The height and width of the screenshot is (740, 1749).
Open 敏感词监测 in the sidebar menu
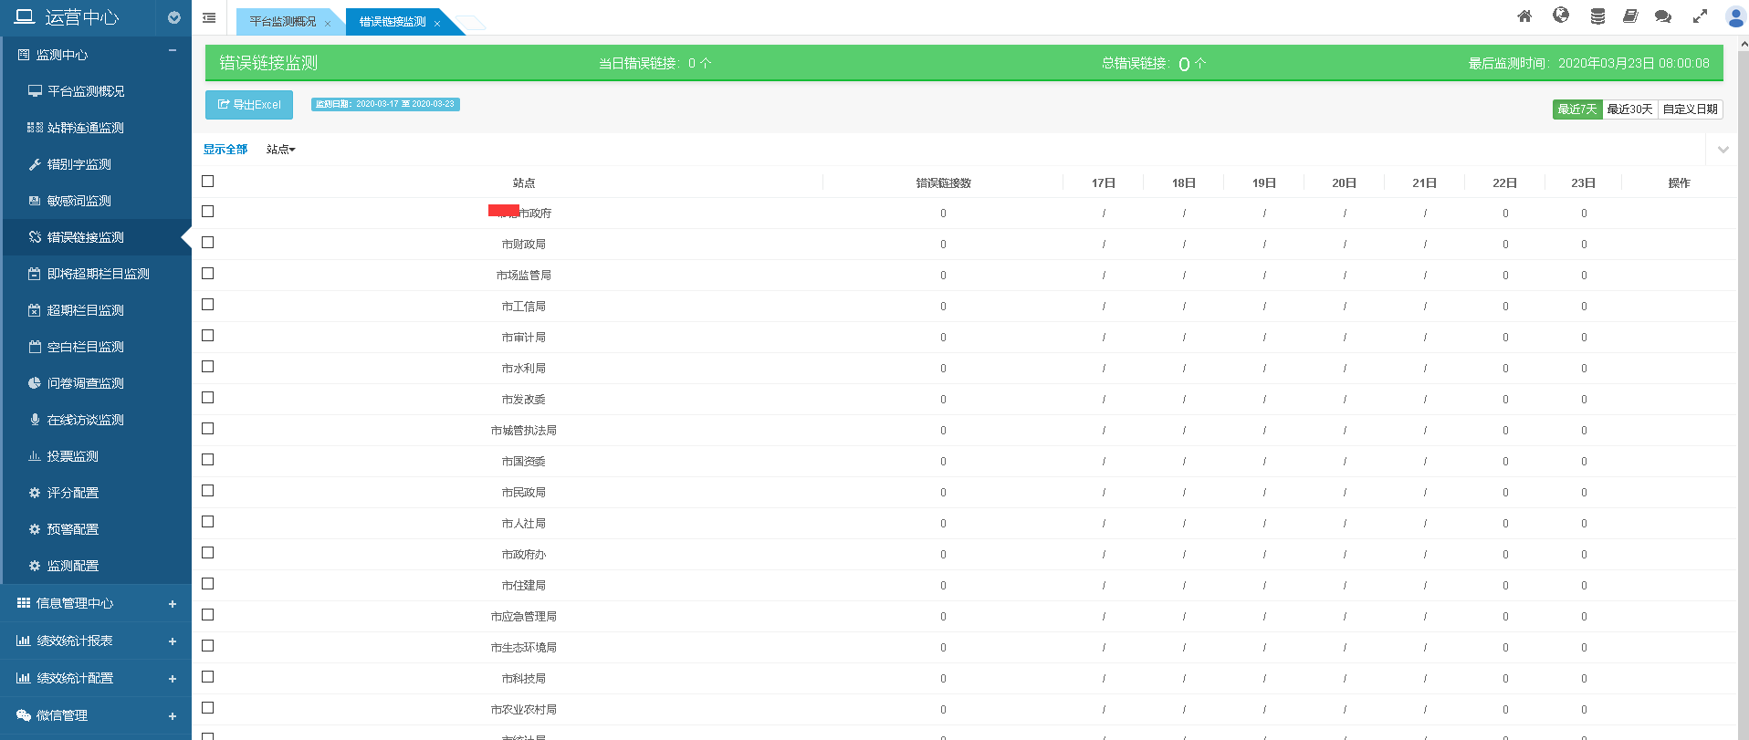79,201
